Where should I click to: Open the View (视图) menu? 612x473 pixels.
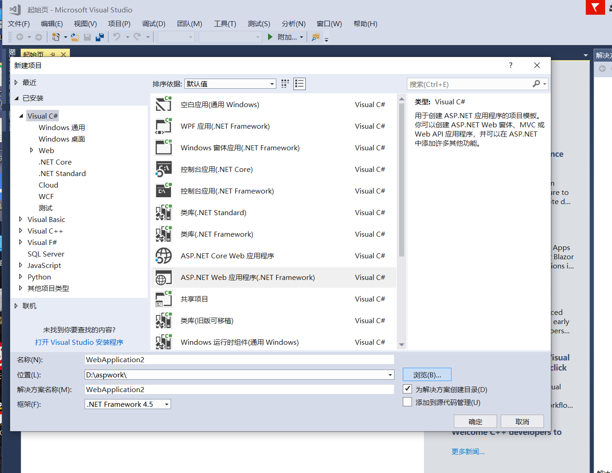tap(86, 23)
